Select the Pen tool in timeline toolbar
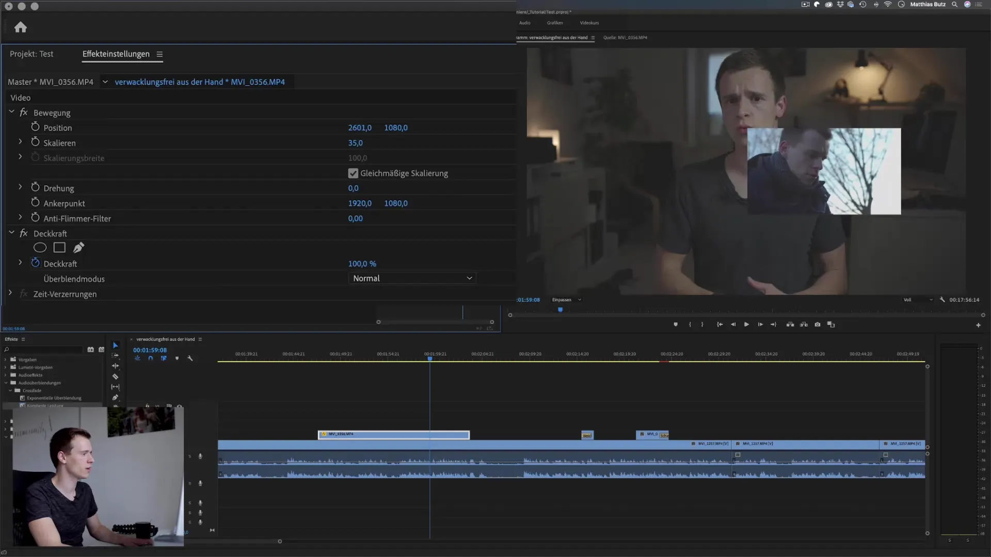The height and width of the screenshot is (557, 991). point(116,397)
